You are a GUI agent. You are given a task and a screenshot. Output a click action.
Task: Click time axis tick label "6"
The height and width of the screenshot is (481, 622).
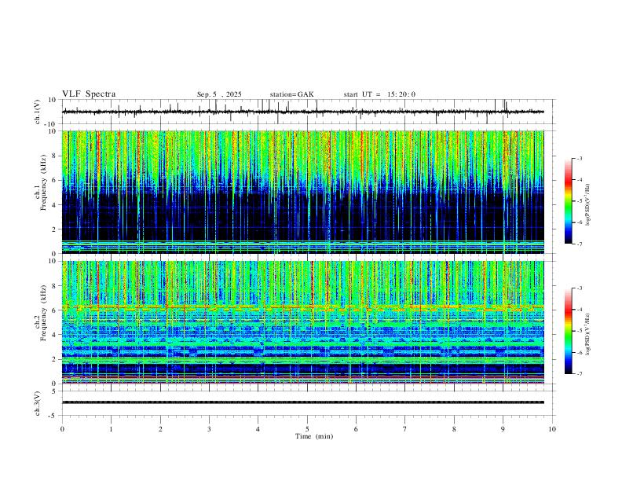pyautogui.click(x=356, y=429)
